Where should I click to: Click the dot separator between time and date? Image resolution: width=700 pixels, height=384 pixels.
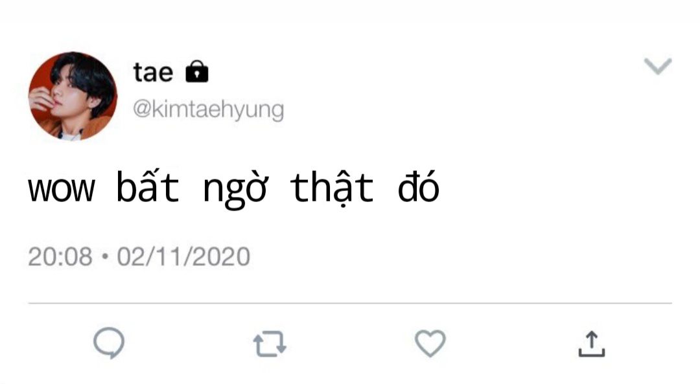coord(105,258)
